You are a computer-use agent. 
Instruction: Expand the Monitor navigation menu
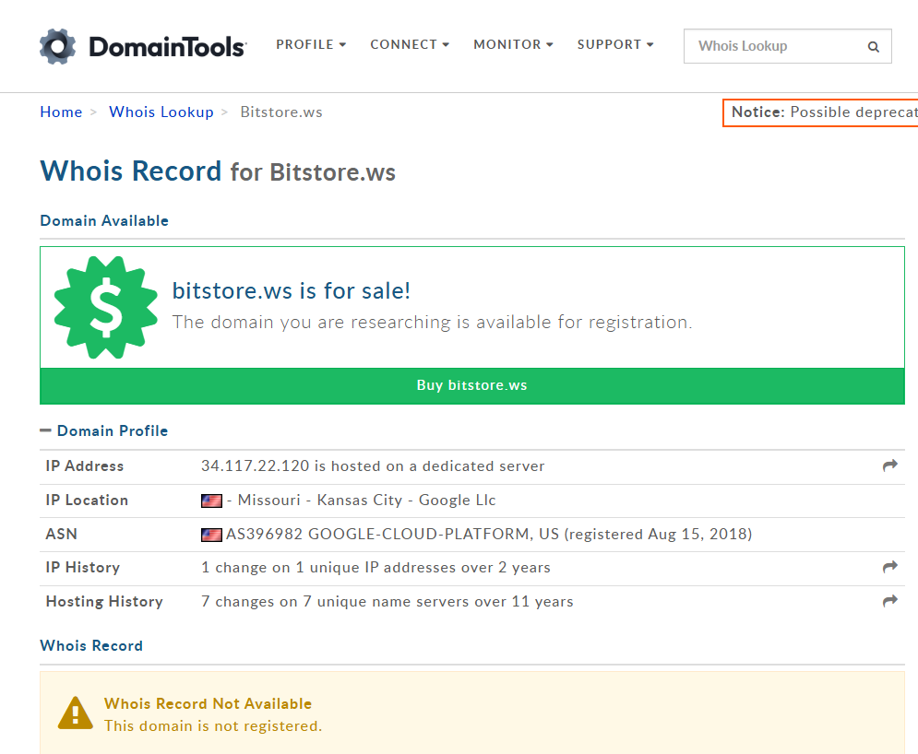pyautogui.click(x=513, y=44)
